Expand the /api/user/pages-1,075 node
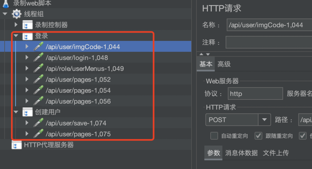Image resolution: width=312 pixels, height=169 pixels. coord(27,134)
